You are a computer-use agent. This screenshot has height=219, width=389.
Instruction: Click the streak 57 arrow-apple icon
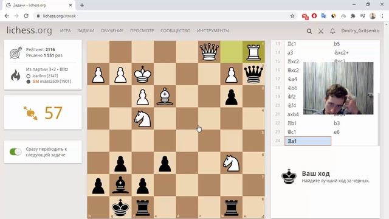pyautogui.click(x=30, y=113)
